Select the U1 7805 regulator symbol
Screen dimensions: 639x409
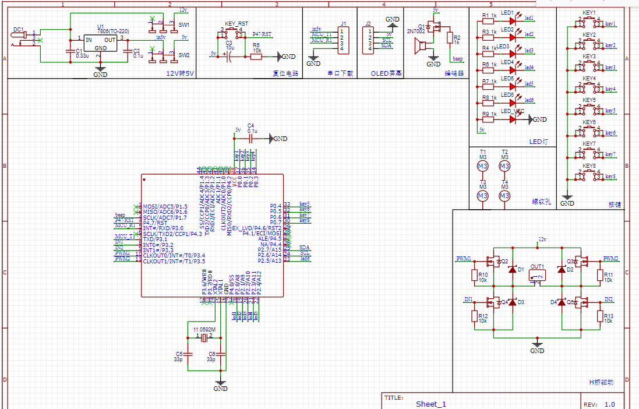point(100,43)
